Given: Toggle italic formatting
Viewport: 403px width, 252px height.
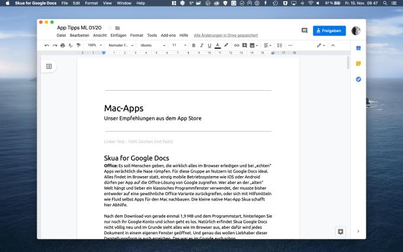Looking at the screenshot, I should point(201,46).
